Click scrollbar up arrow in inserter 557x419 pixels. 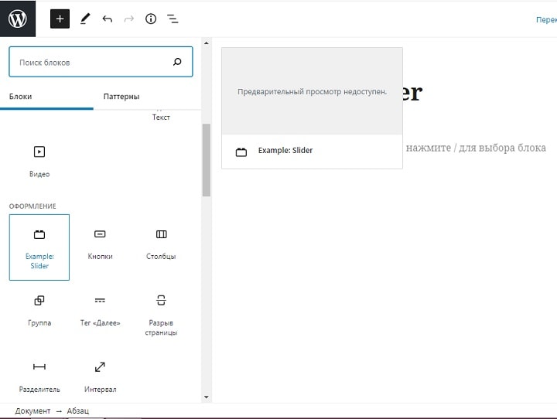[x=207, y=43]
